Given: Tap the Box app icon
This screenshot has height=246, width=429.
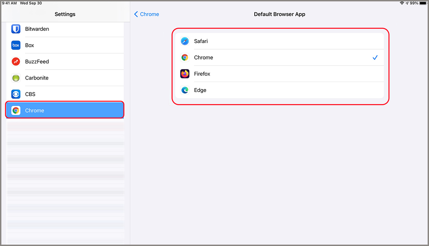Looking at the screenshot, I should click(x=16, y=45).
